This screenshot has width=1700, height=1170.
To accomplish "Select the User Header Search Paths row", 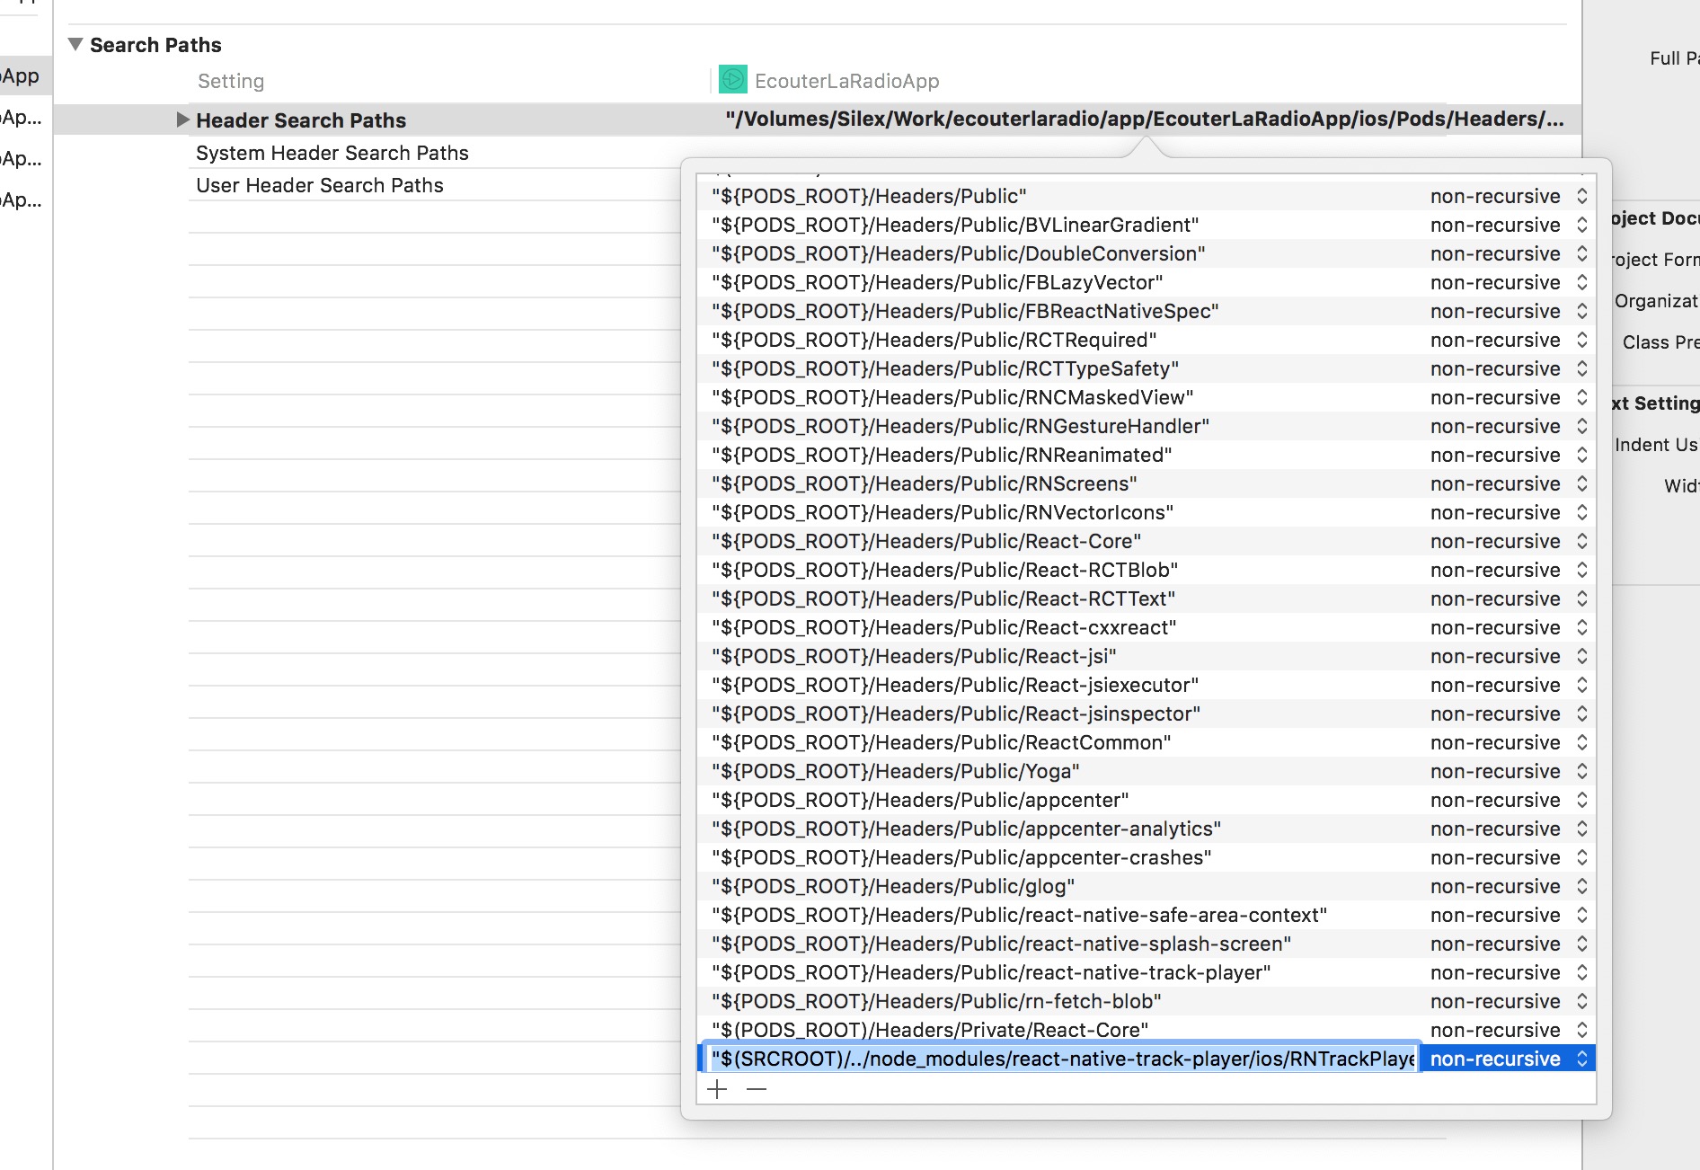I will coord(320,185).
